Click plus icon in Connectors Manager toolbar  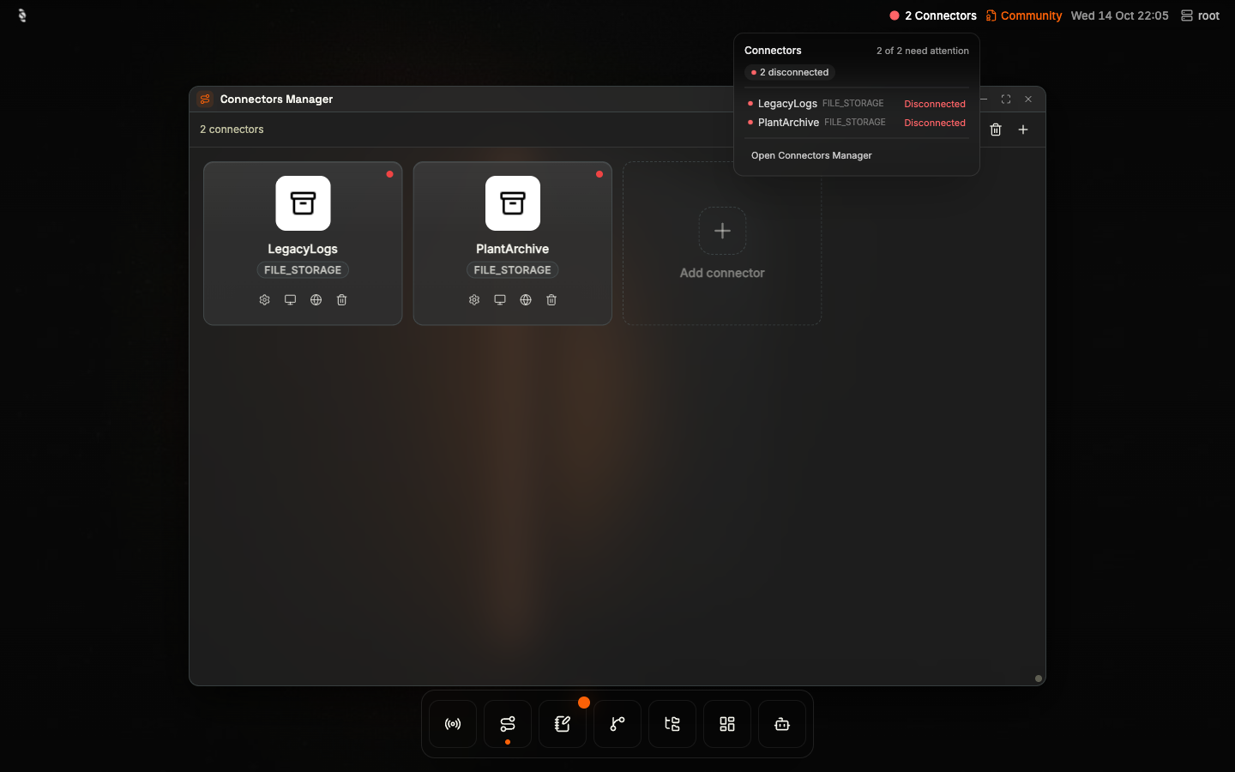1023,130
